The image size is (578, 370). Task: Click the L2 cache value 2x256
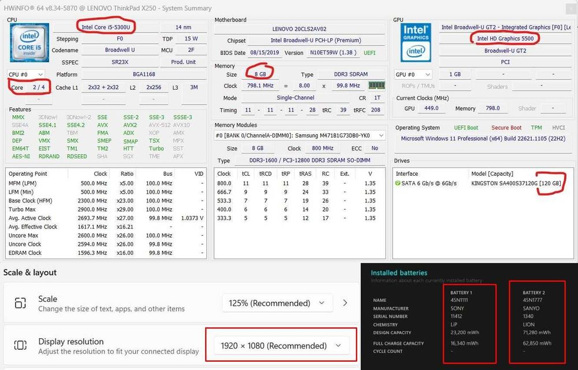(154, 87)
